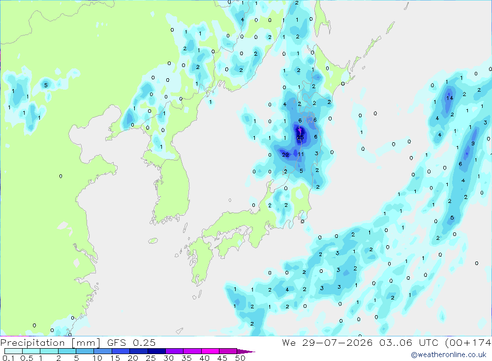This screenshot has width=492, height=361.
Task: Click the '(00+174' forecast offset text
Action: (468, 342)
